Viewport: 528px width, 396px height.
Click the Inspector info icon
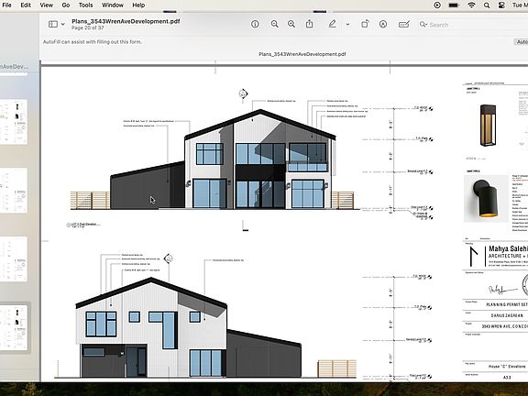click(x=255, y=24)
